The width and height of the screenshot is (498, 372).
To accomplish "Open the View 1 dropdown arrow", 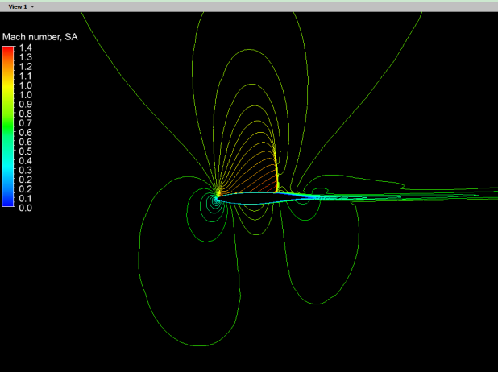I will (x=32, y=6).
